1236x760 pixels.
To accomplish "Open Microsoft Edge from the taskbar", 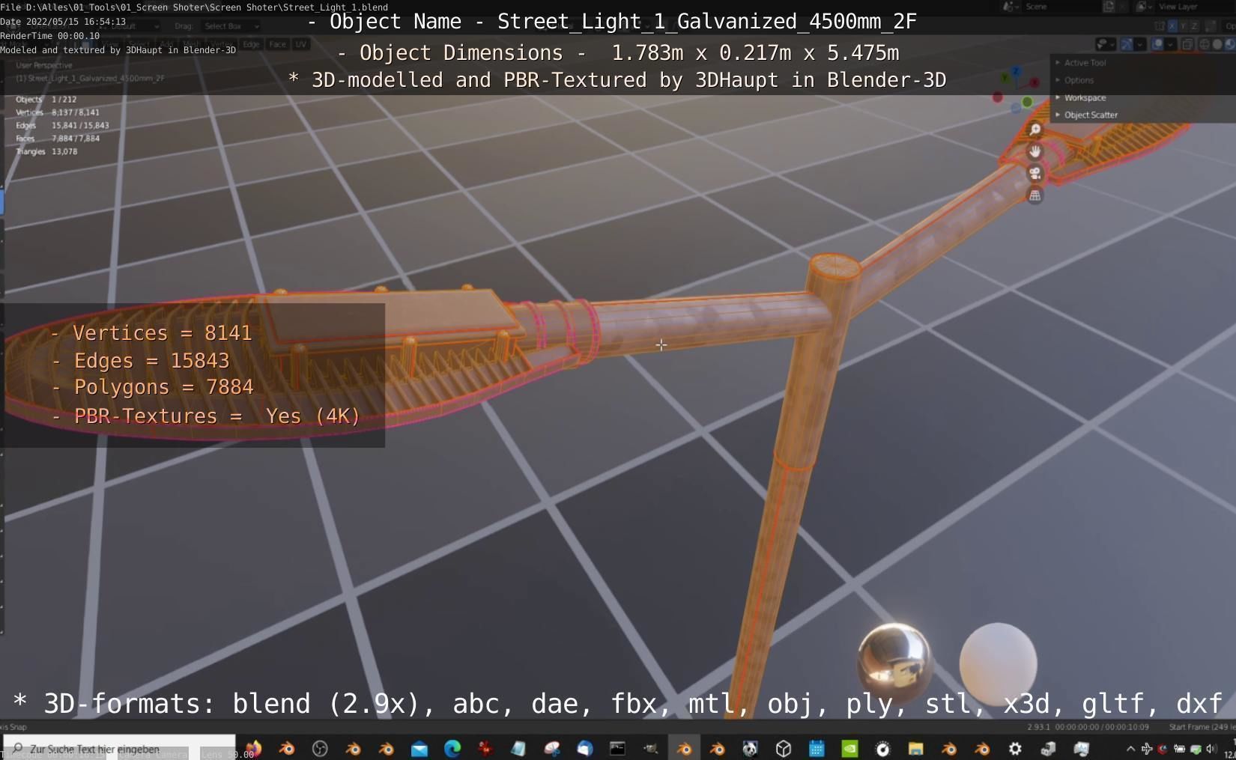I will click(x=452, y=748).
